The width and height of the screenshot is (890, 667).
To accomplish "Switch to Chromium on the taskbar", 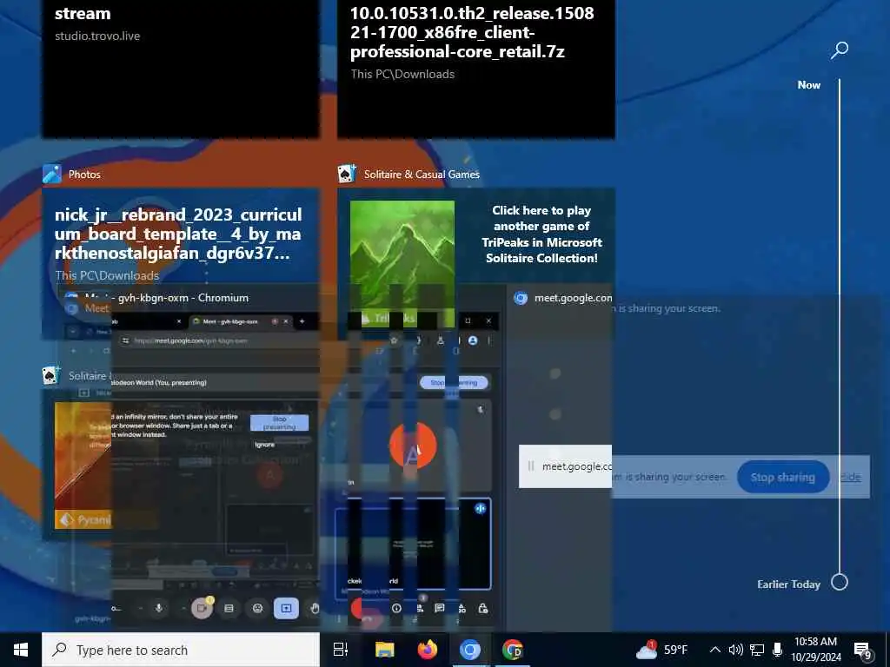I will click(x=469, y=650).
